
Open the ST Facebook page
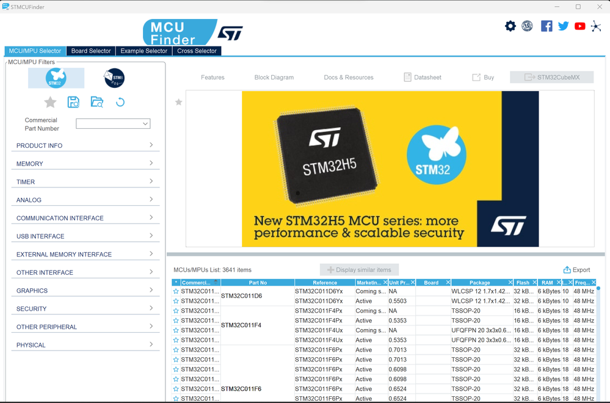pos(546,26)
